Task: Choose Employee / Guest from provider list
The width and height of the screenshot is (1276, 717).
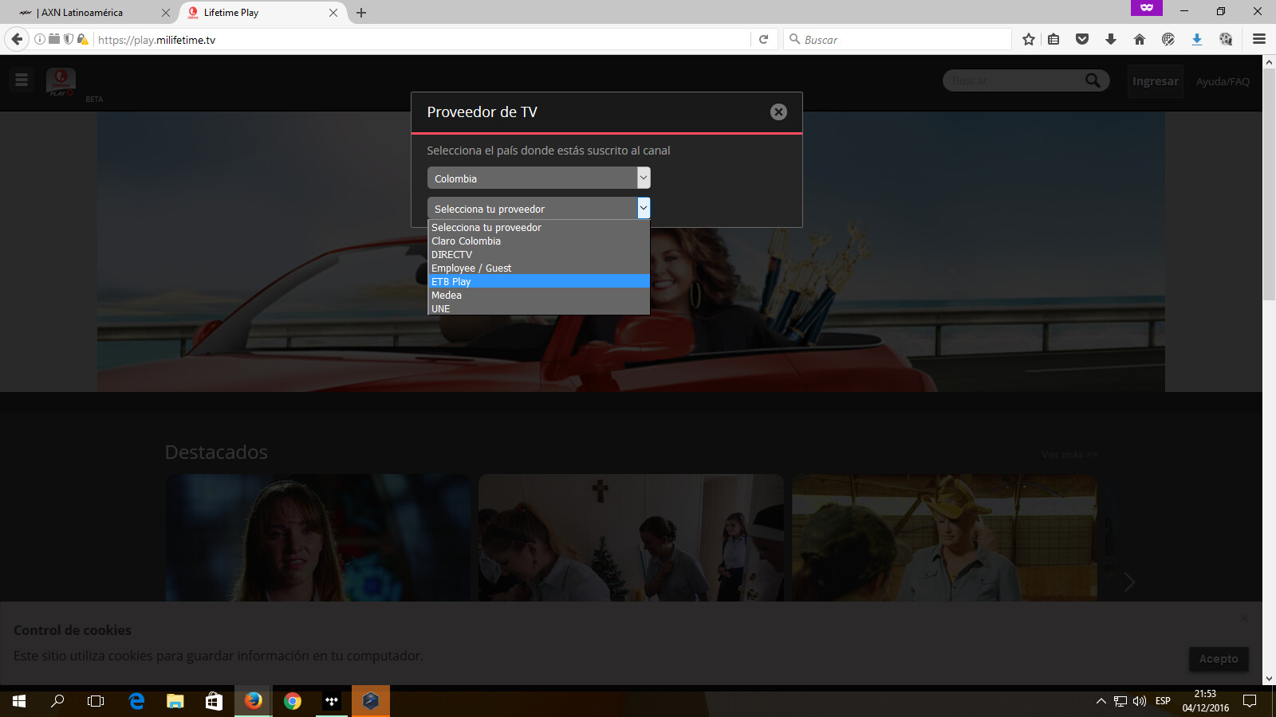Action: click(x=539, y=268)
